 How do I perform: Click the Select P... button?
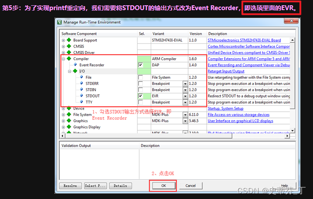(95, 186)
